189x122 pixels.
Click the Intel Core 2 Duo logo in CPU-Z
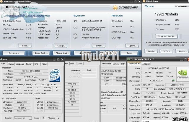[55, 75]
